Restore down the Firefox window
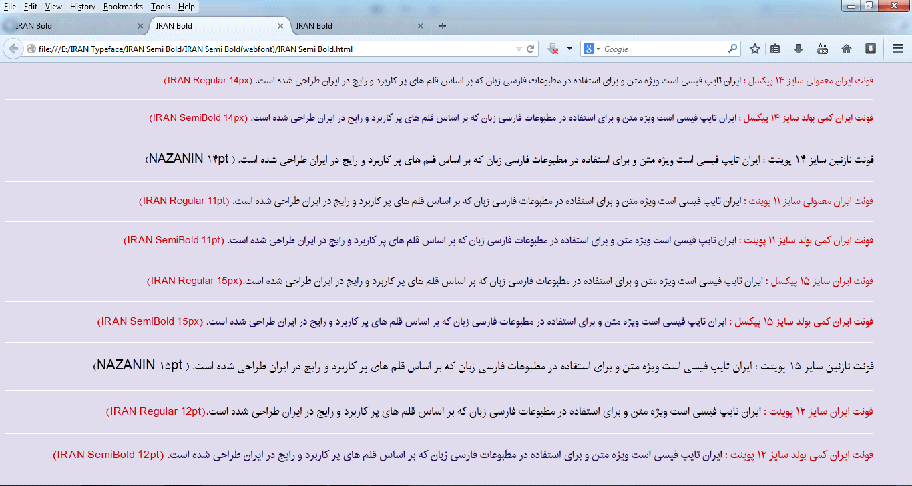This screenshot has width=912, height=486. coord(868,6)
